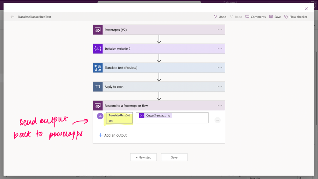This screenshot has height=179, width=318.
Task: Open the Comments panel
Action: [256, 17]
